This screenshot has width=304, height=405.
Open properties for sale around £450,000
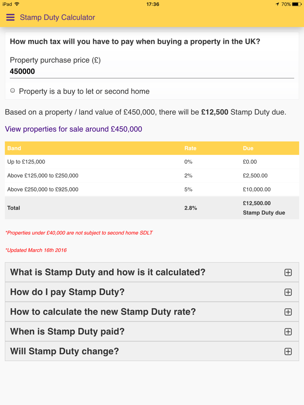73,129
